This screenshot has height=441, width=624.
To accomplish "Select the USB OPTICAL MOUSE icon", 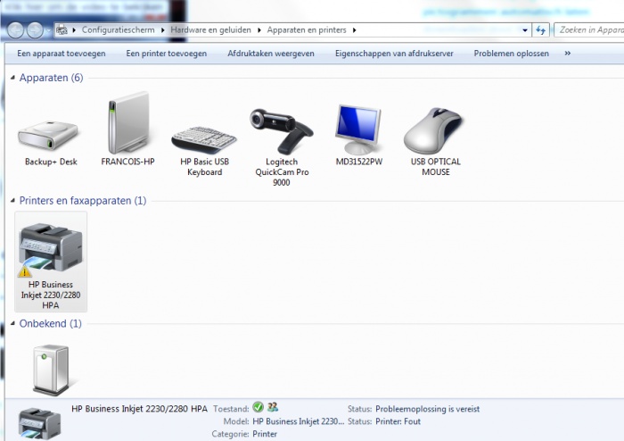I will pyautogui.click(x=433, y=130).
